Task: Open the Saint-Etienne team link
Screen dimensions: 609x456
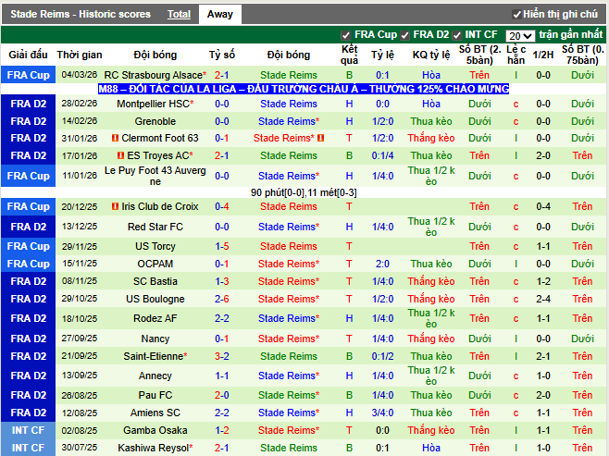Action: coord(153,356)
